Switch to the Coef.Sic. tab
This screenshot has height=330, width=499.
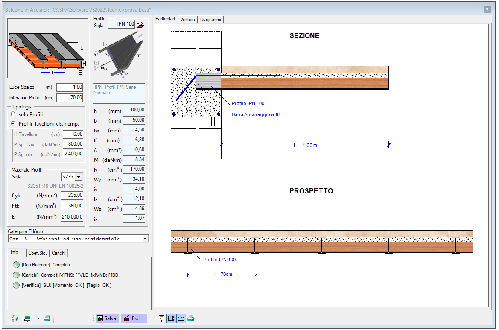[x=38, y=253]
